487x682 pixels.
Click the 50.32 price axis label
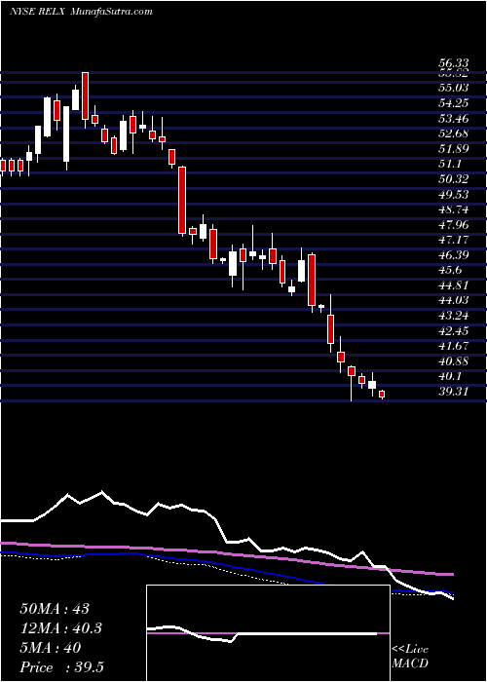454,179
